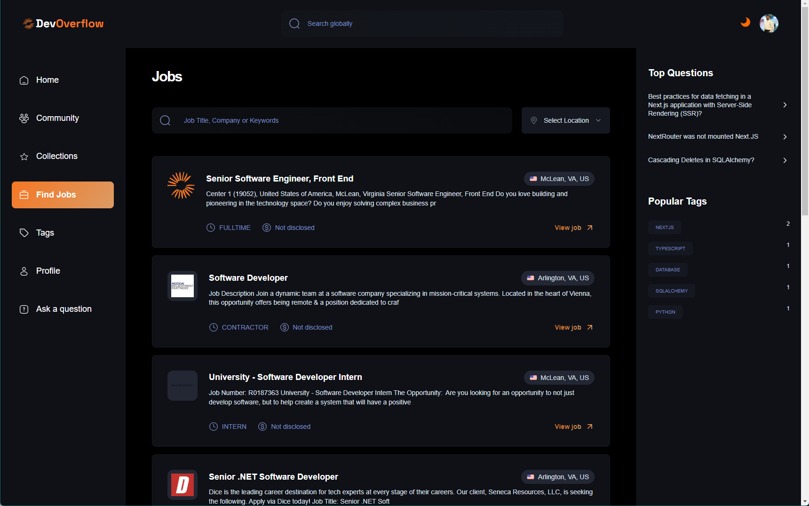Image resolution: width=809 pixels, height=506 pixels.
Task: Click the salary icon beside FULLTIME job
Action: click(267, 228)
